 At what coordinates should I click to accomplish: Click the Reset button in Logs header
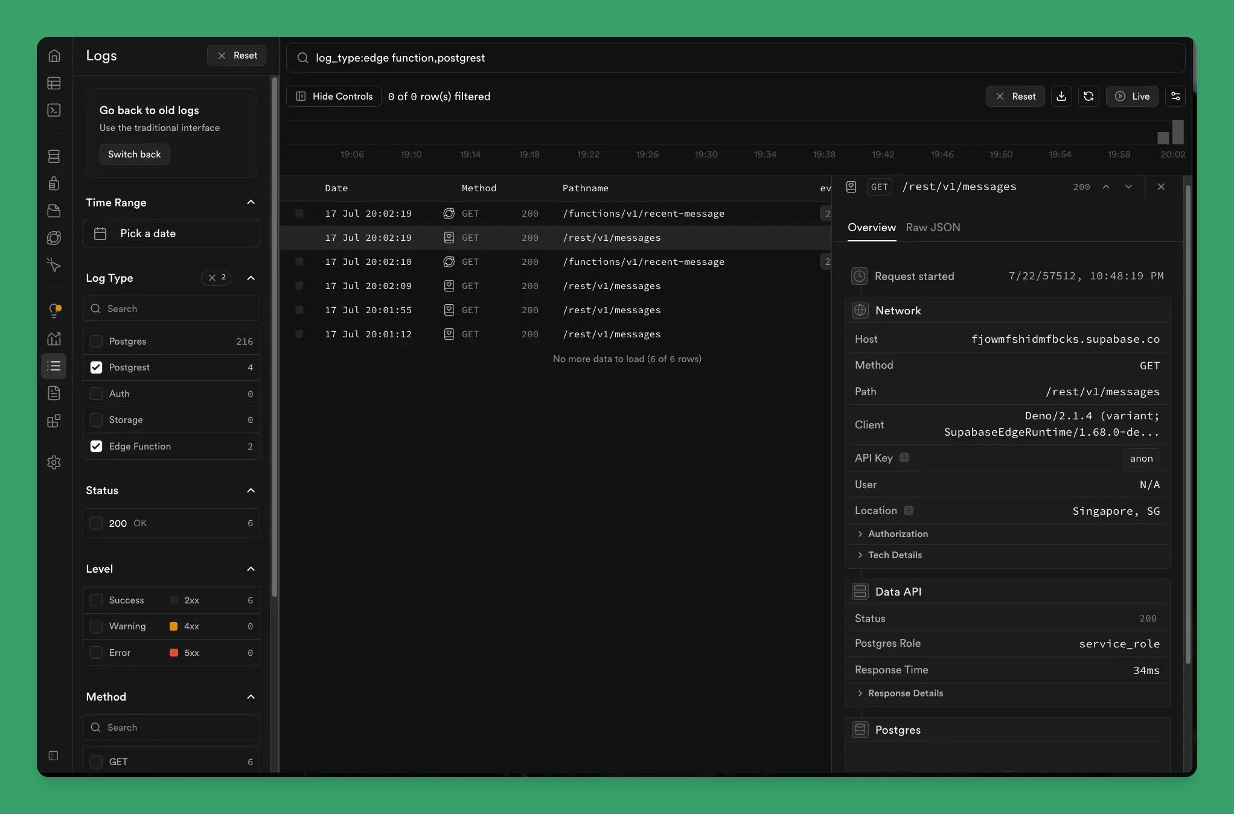coord(237,56)
